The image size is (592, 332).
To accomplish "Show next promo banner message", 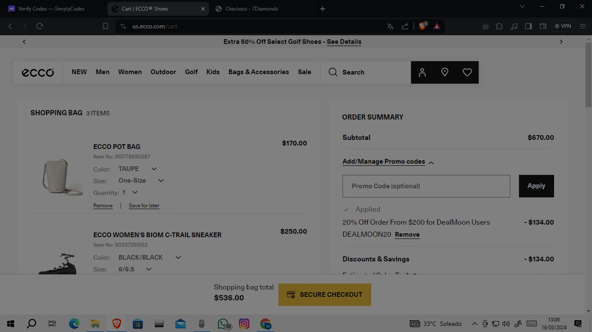I will point(561,42).
